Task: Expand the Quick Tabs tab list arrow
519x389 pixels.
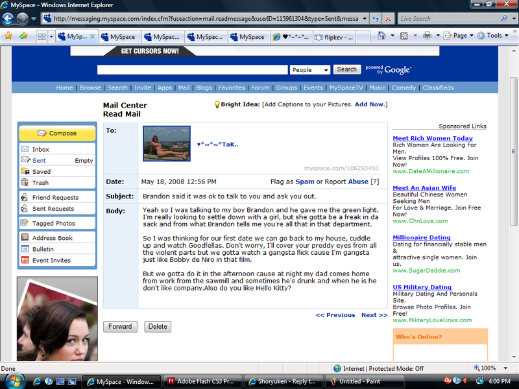Action: click(51, 36)
